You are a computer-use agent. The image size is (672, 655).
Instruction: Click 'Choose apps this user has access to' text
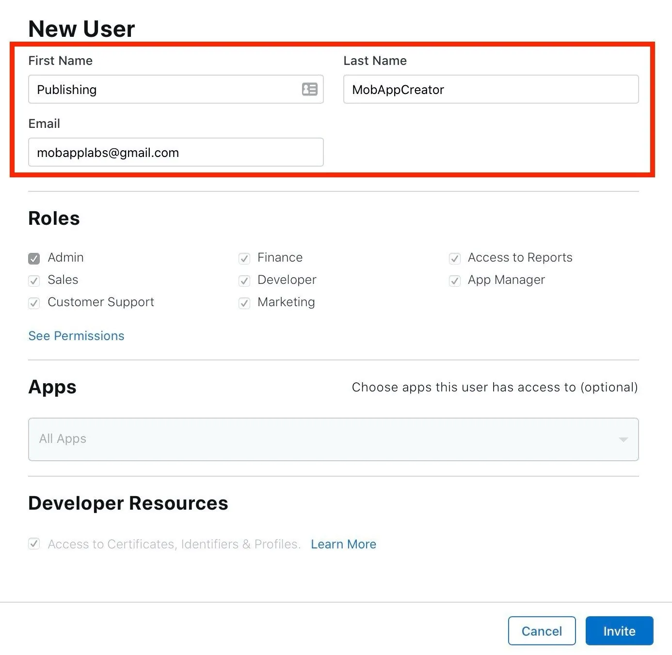[x=495, y=387]
